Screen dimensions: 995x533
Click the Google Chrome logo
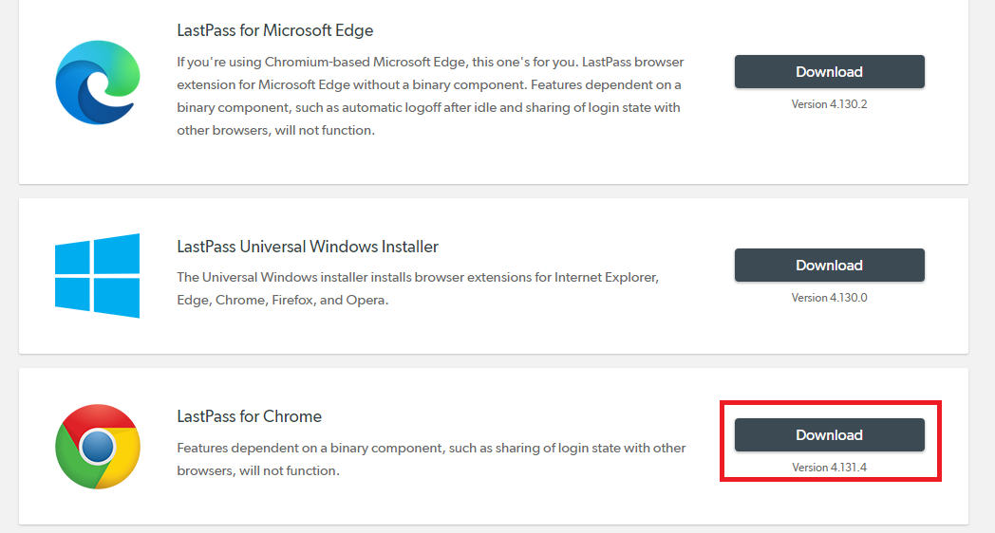[97, 446]
